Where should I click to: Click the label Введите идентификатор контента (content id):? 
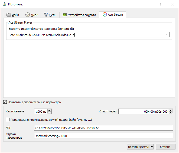(x=41, y=29)
